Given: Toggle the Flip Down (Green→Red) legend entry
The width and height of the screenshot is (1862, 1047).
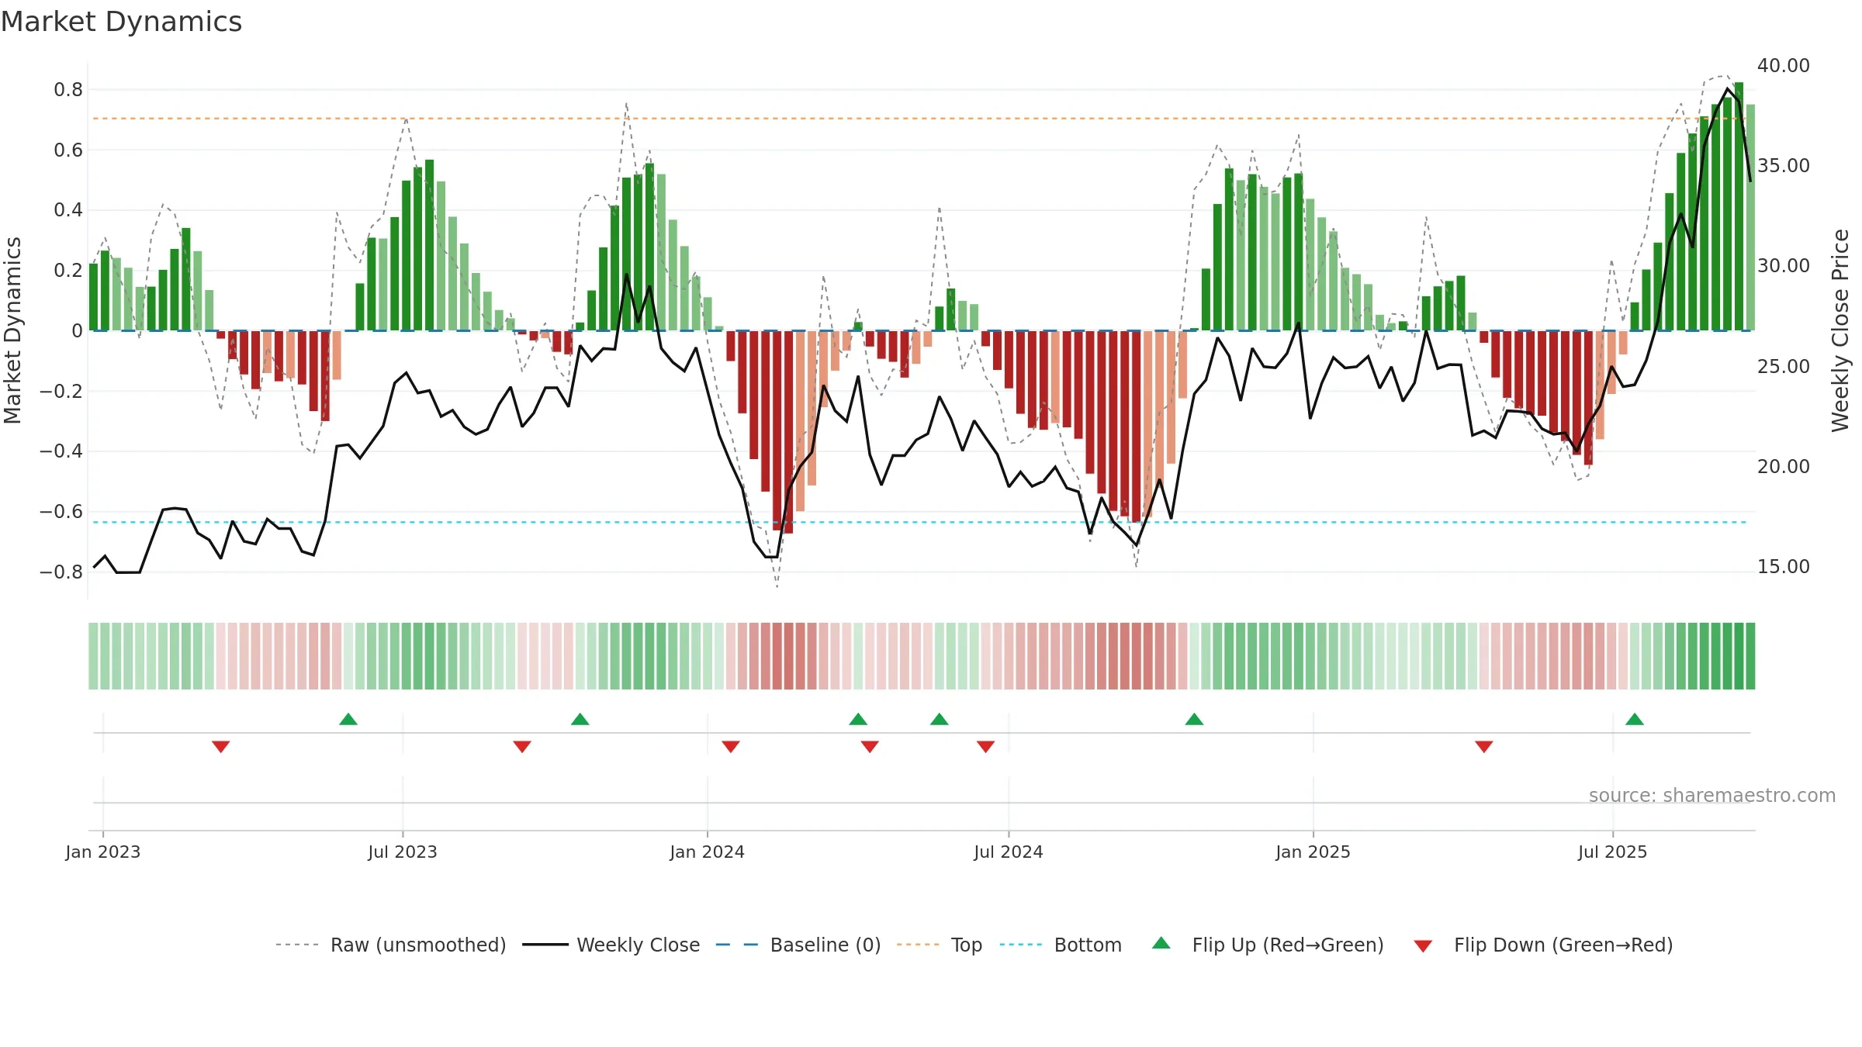Looking at the screenshot, I should [x=1543, y=945].
